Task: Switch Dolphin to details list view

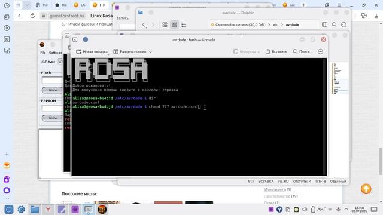Action: 184,24
